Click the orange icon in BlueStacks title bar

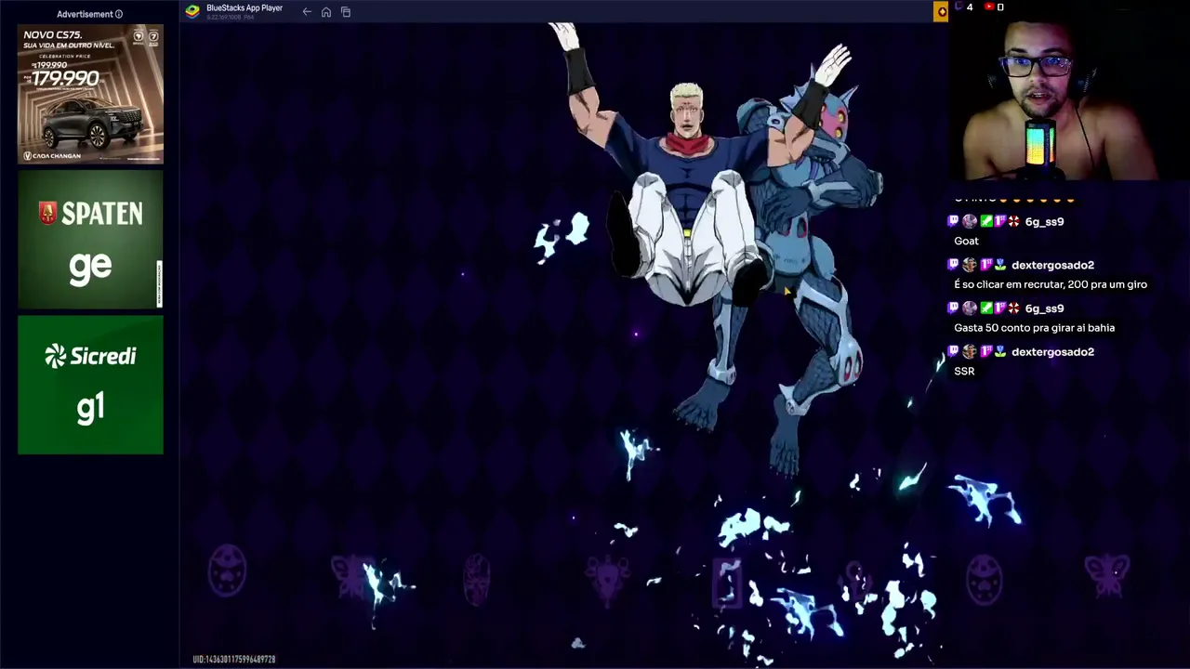[941, 11]
